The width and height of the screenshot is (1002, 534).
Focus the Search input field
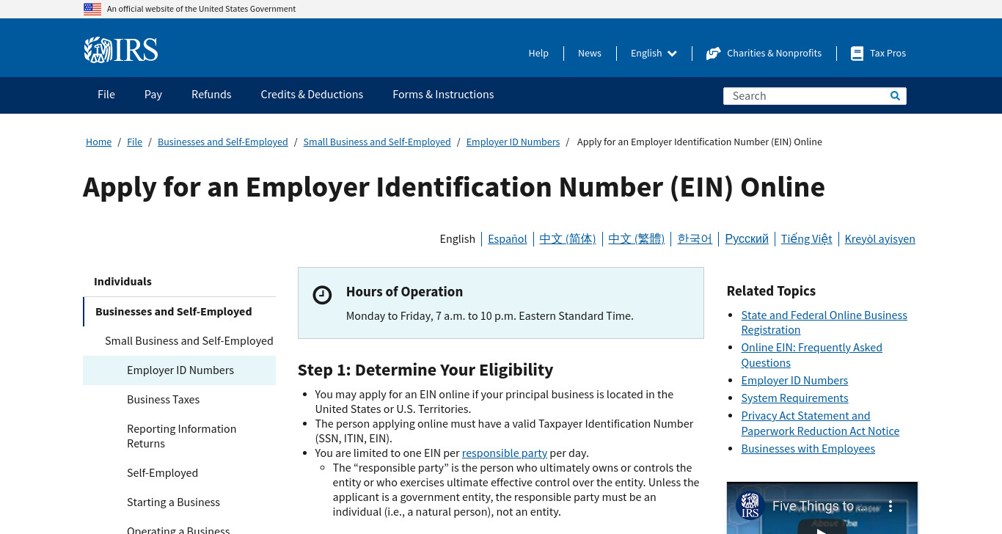(805, 96)
